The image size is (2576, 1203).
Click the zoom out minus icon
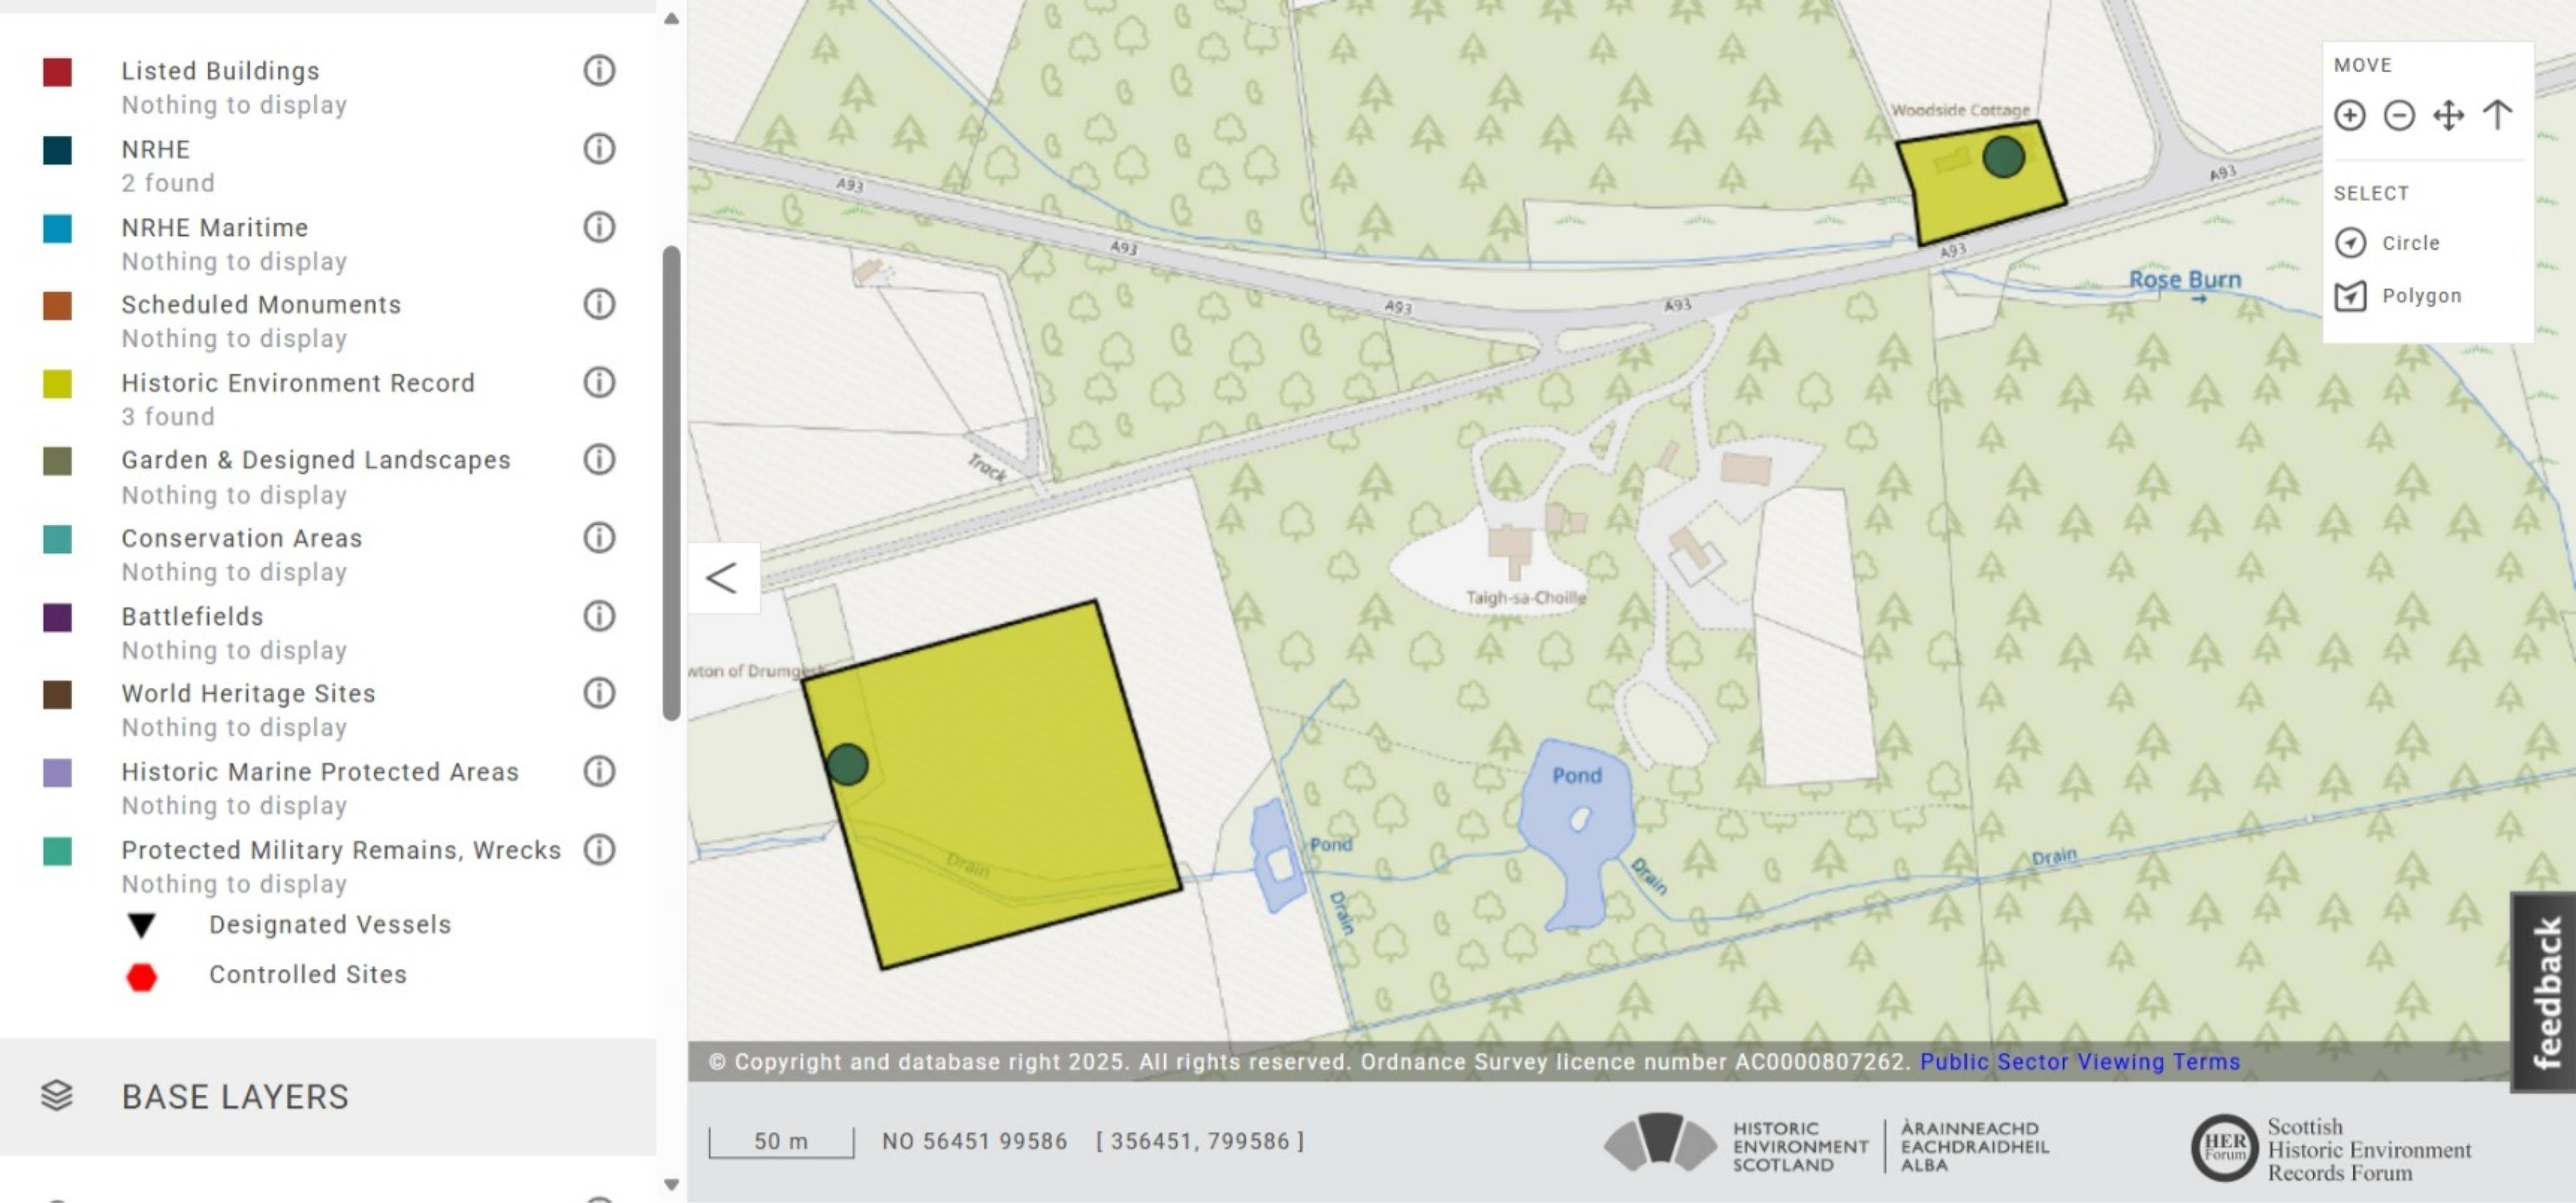pos(2399,115)
